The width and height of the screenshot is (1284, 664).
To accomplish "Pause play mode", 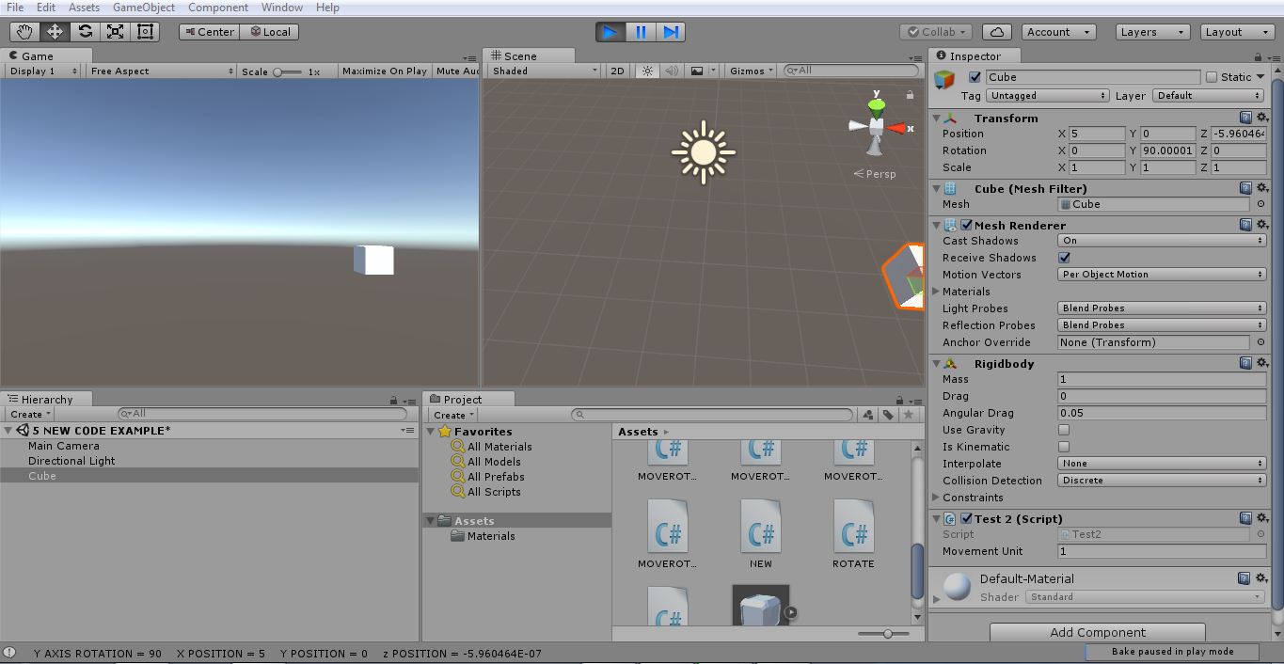I will coord(640,31).
